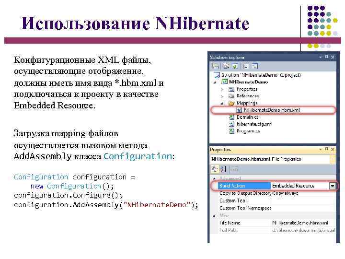Select NHibernateDemo.hbm.xml in Solution Explorer tree

[x=272, y=110]
